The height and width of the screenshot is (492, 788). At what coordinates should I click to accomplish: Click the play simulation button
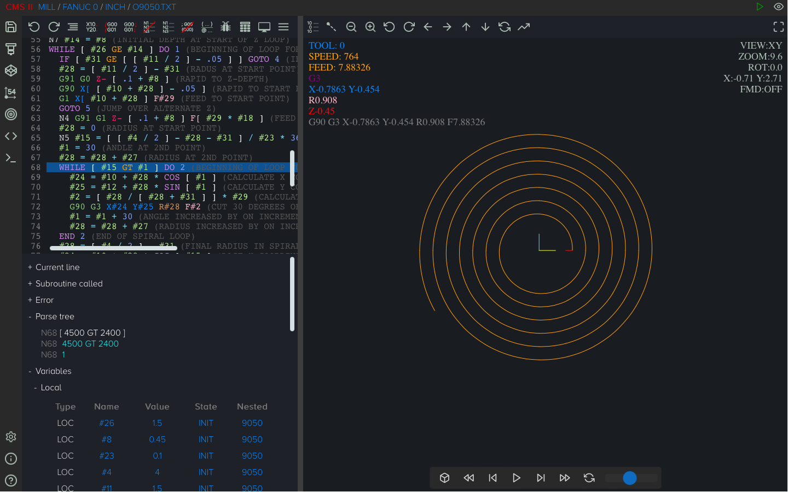click(517, 478)
